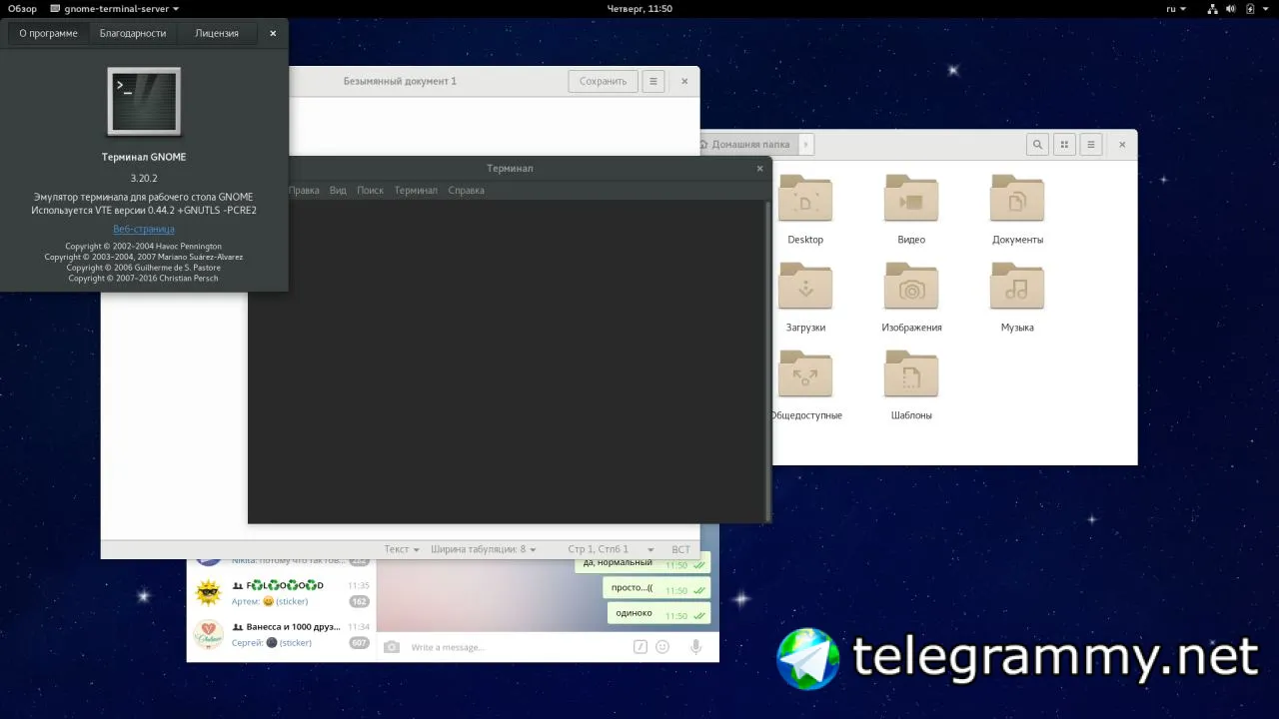Switch to the О программе tab

[x=48, y=33]
